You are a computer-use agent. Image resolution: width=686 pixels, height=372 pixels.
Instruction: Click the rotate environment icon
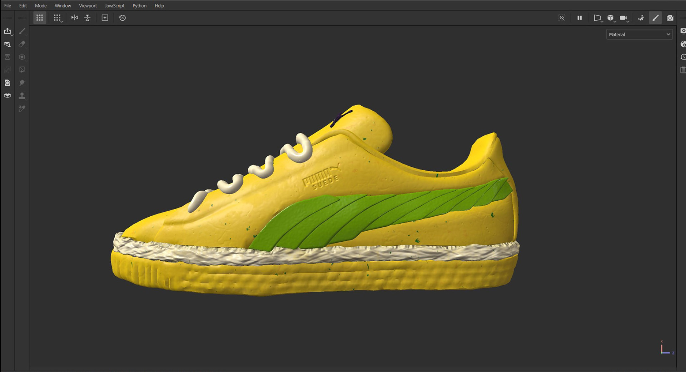pyautogui.click(x=641, y=18)
